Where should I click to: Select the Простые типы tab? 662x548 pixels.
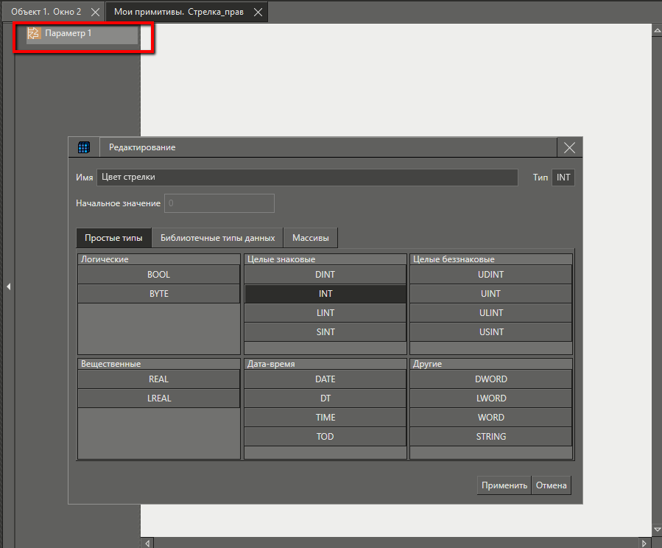pos(113,238)
